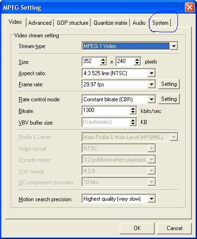Go to the Audio tab
This screenshot has height=239, width=197.
139,23
